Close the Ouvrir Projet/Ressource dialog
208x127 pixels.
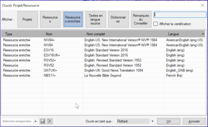pos(203,5)
